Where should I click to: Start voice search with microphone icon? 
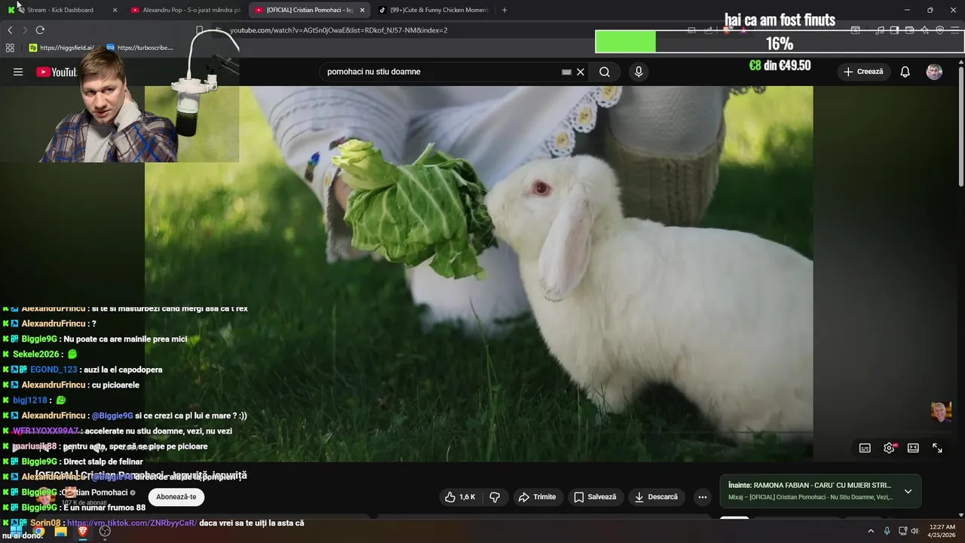tap(639, 72)
